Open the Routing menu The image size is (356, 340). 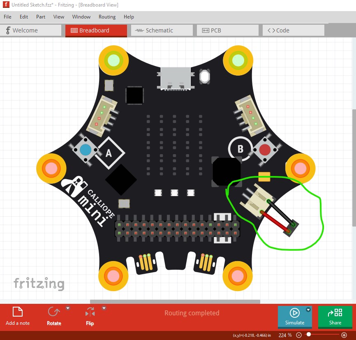(x=107, y=17)
